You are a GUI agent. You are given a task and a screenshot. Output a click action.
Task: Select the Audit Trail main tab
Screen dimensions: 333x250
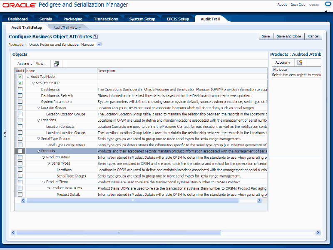210,19
